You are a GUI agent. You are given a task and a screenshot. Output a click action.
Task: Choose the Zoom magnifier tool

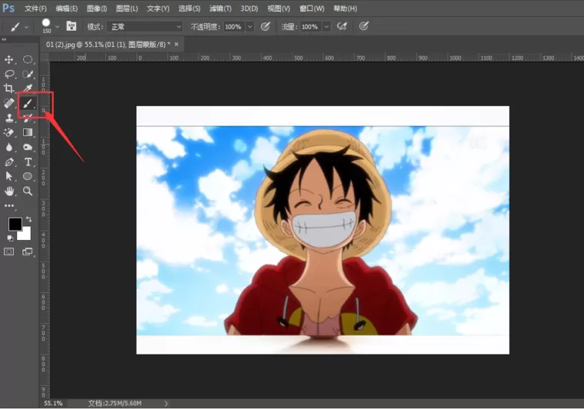coord(28,191)
